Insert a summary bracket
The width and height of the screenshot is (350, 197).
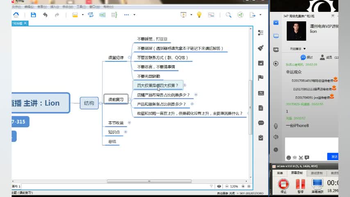point(114,15)
